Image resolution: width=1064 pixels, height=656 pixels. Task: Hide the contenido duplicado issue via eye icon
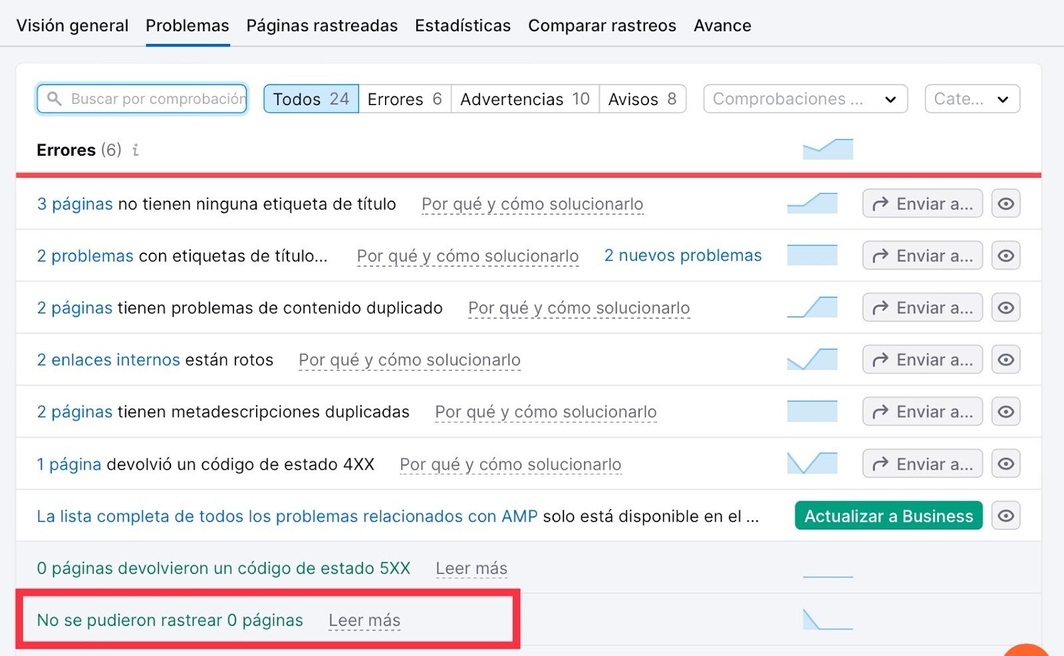point(1005,307)
